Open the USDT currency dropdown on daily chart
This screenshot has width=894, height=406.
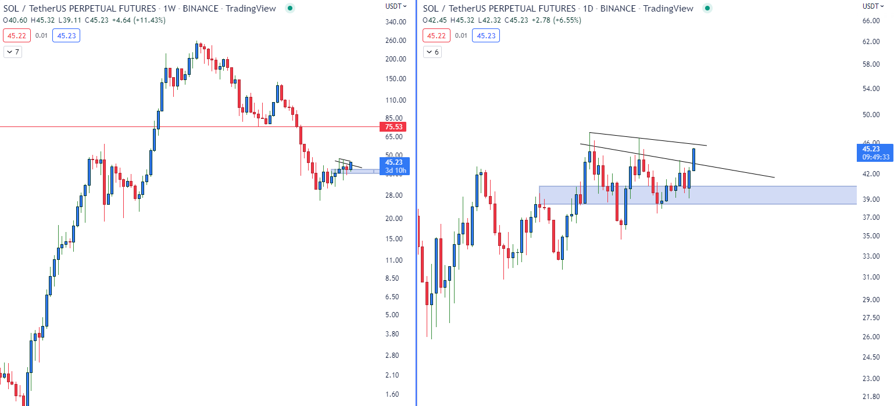point(871,6)
